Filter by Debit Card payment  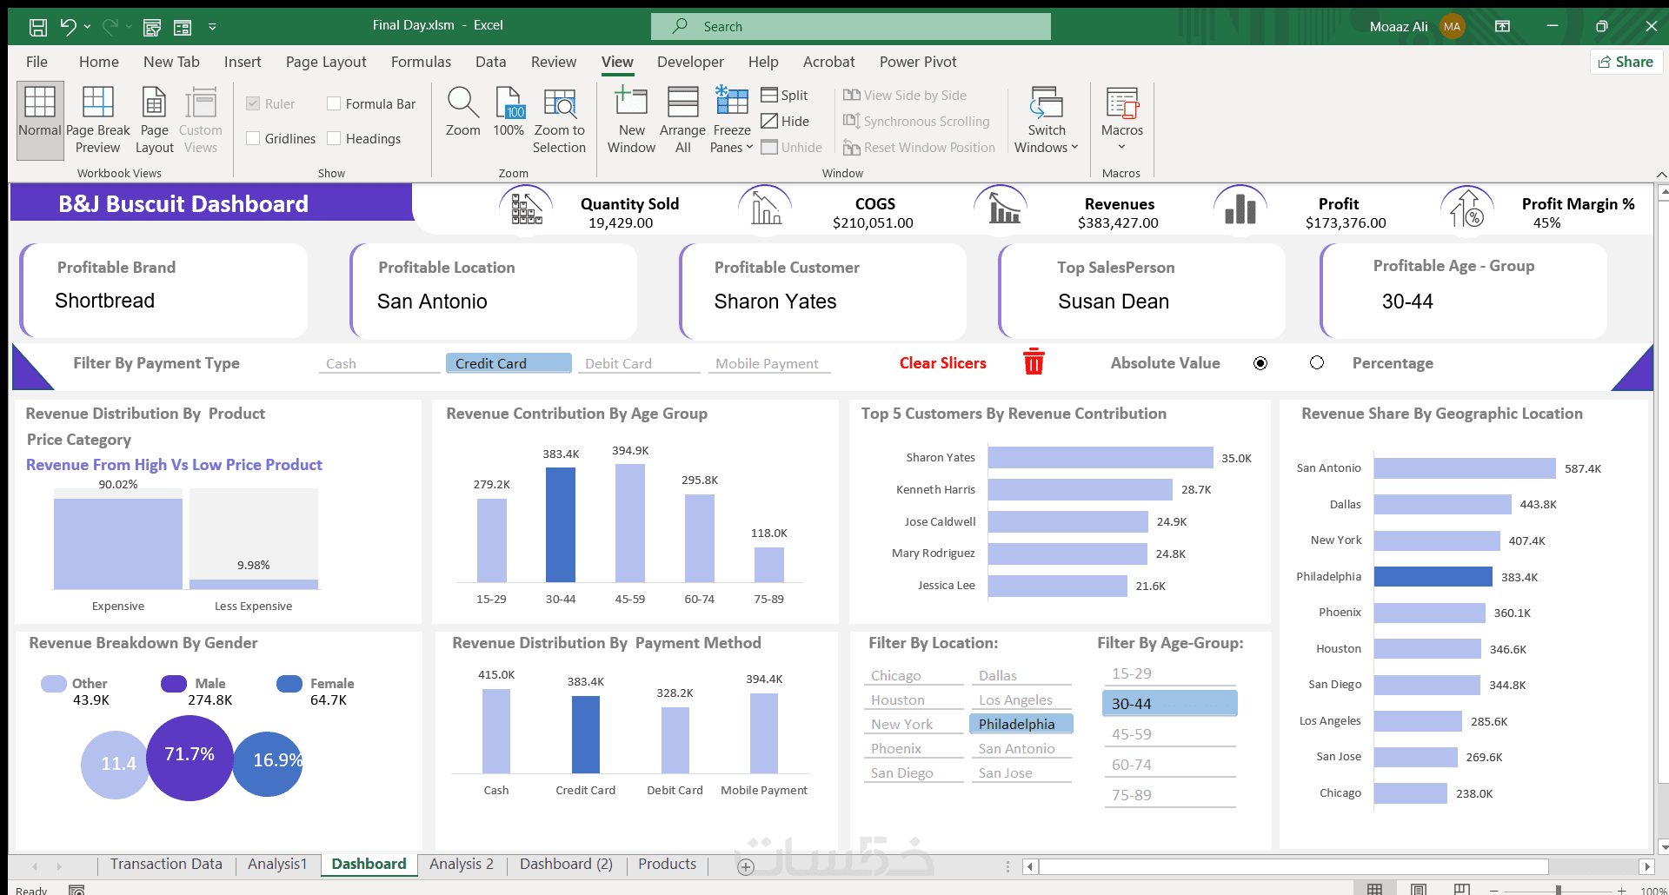coord(639,363)
